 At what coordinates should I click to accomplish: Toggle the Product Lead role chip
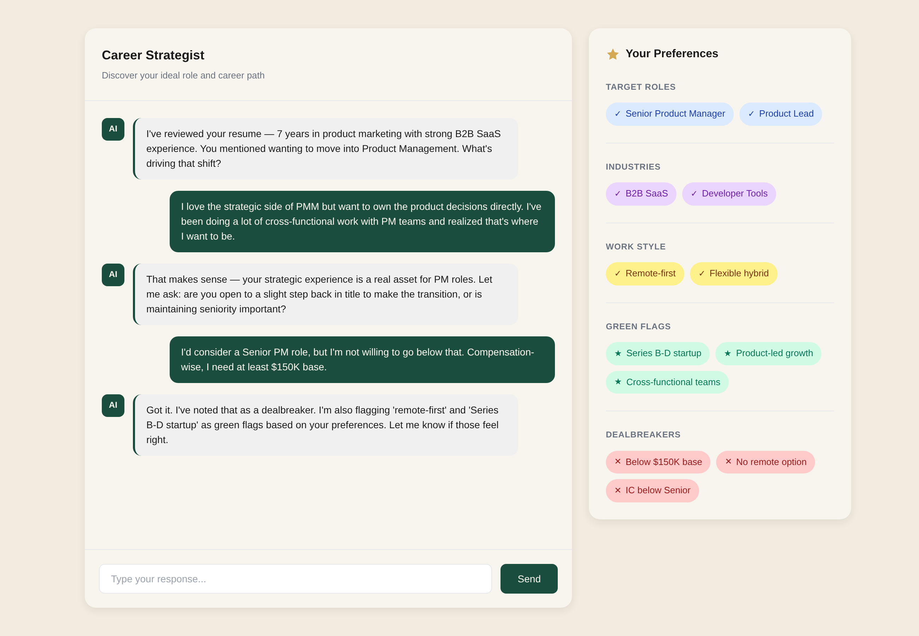(x=780, y=114)
